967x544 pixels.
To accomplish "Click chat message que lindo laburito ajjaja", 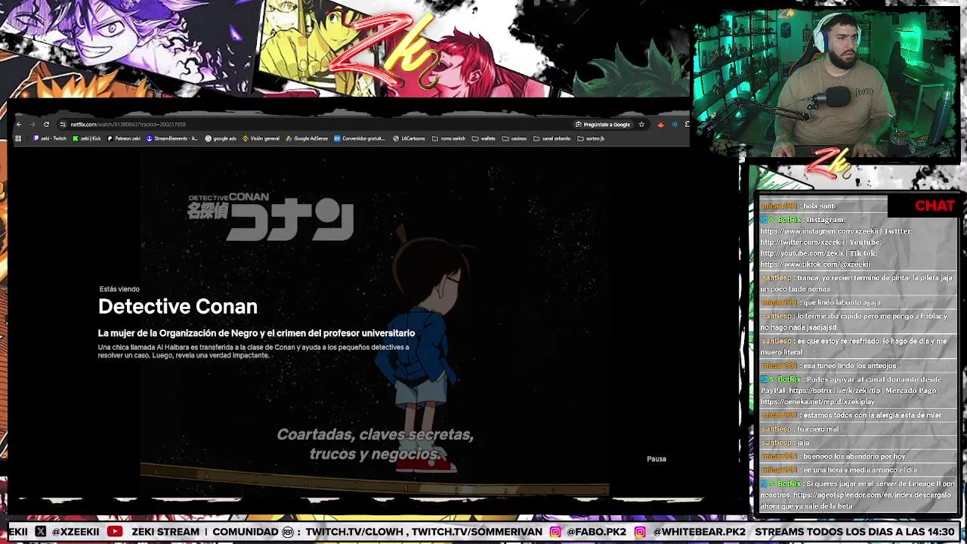I will tap(842, 302).
